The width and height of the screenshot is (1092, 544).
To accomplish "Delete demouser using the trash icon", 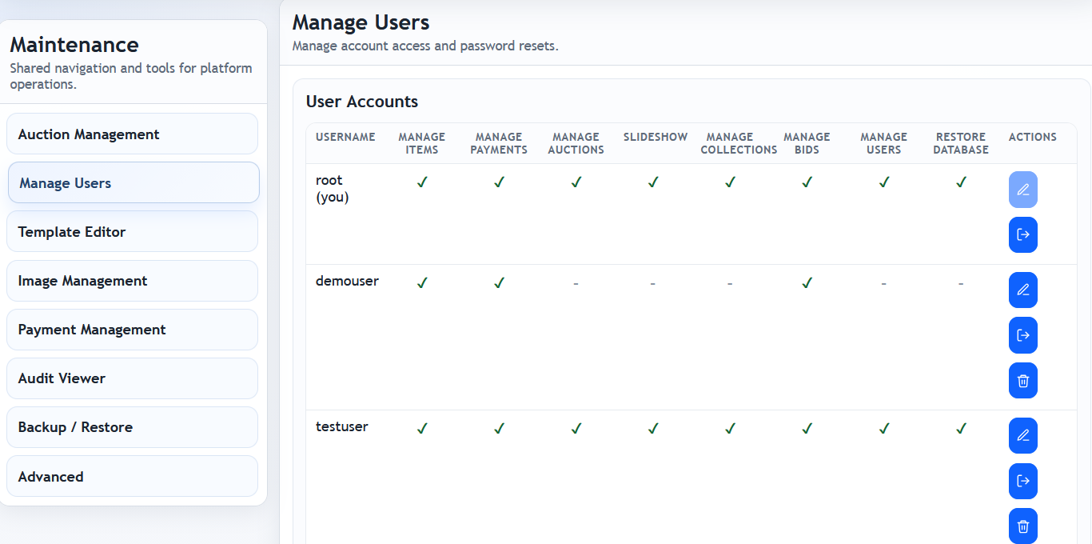I will [1023, 380].
